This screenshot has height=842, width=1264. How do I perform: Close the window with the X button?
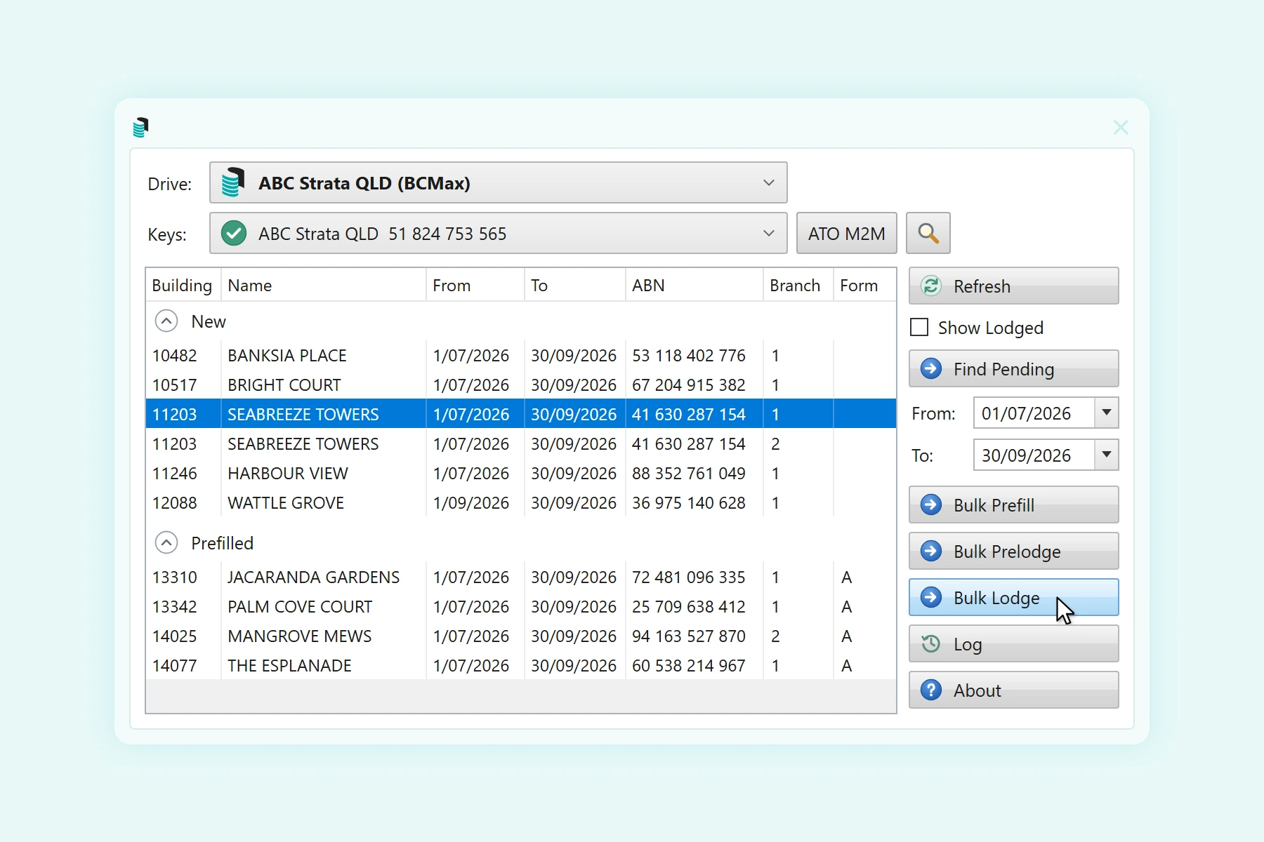click(1121, 127)
